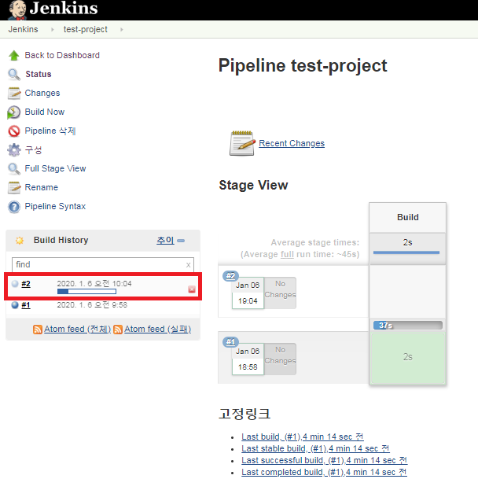Viewport: 478px width, 490px height.
Task: Focus the find build search field
Action: click(103, 265)
